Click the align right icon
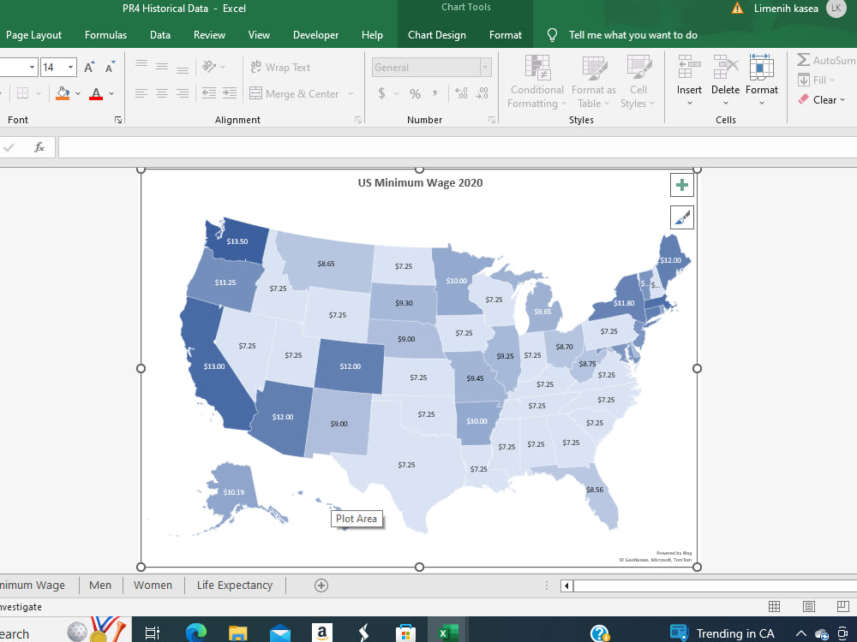Viewport: 857px width, 642px height. 183,93
